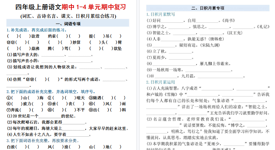Click the sentence 每次爬嶂石岩，我都会累得
Viewport: 275px width, 150px height.
tap(47, 122)
